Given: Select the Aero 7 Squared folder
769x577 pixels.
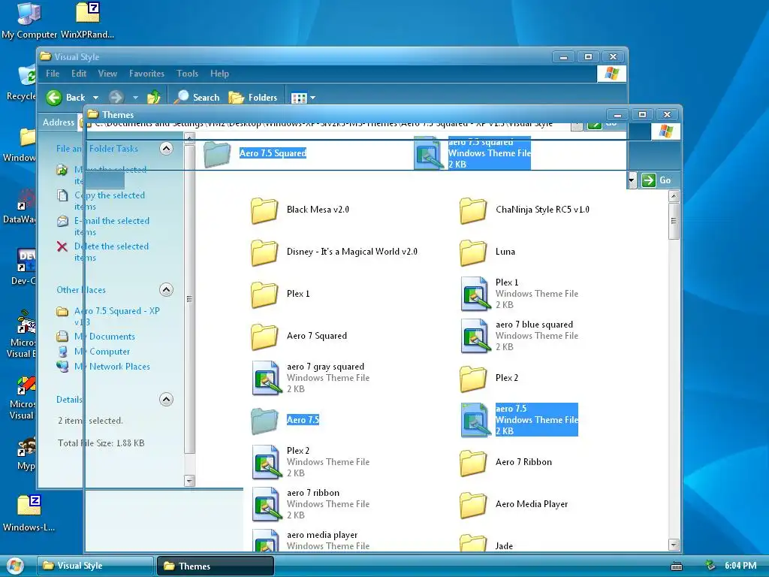Looking at the screenshot, I should coord(299,336).
